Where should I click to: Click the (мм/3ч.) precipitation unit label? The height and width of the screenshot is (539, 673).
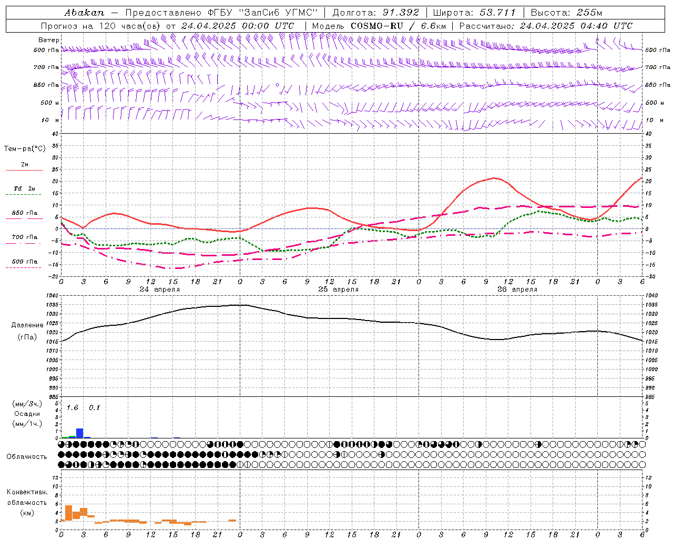click(27, 404)
